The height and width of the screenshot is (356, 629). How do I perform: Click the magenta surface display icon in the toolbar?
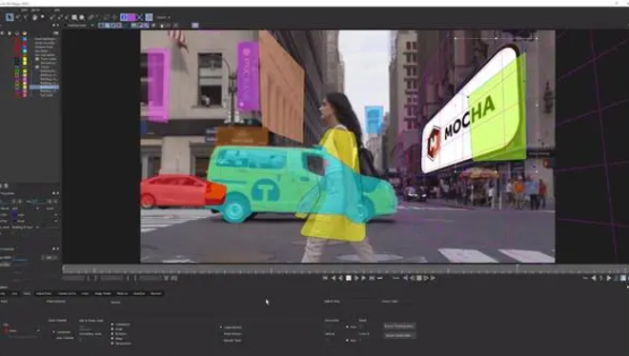pos(132,17)
